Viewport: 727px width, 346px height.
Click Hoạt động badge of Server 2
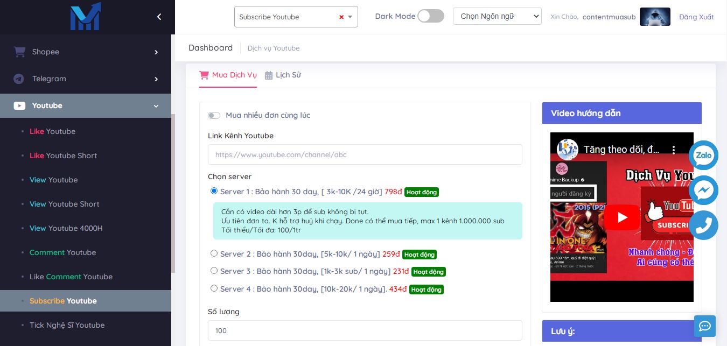tap(420, 255)
